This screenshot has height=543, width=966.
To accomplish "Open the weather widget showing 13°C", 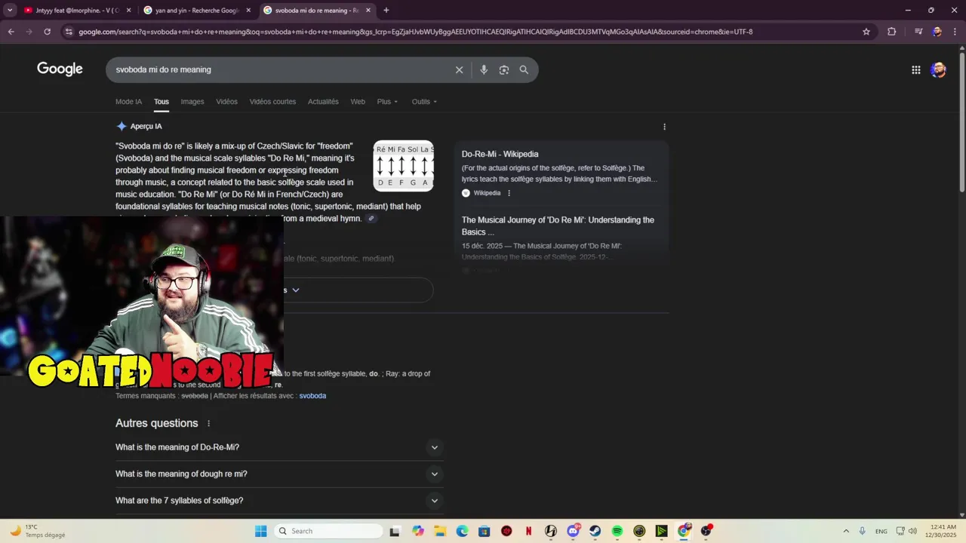I will [38, 531].
